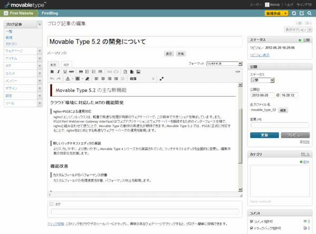The image size is (316, 234).
Task: Insert a file asset
Action: 132,72
